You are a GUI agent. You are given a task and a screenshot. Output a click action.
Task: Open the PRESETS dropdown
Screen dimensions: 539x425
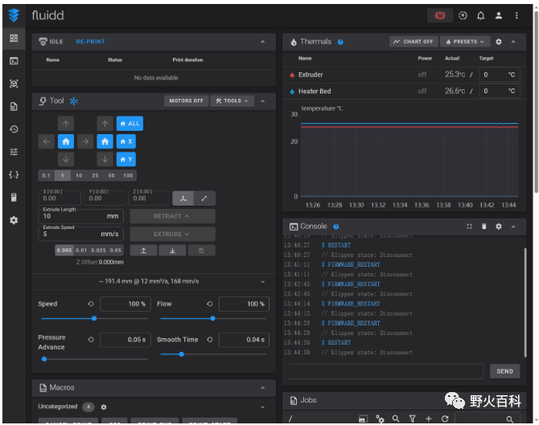[x=465, y=42]
